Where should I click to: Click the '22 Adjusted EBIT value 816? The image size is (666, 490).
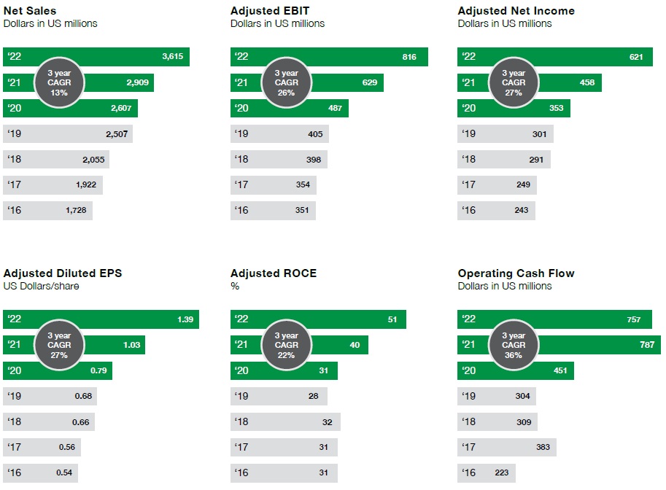tap(408, 57)
